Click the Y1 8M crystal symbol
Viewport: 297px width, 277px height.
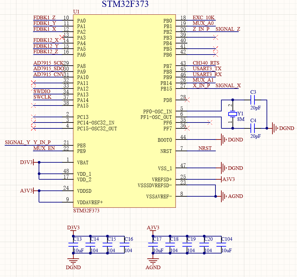coord(232,114)
